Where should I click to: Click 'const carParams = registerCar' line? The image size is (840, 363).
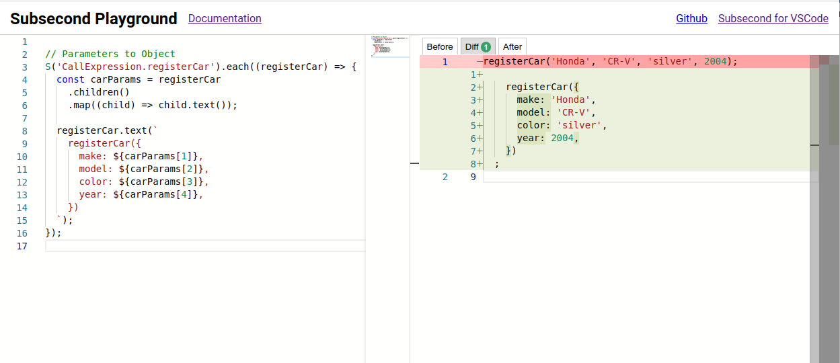click(139, 79)
